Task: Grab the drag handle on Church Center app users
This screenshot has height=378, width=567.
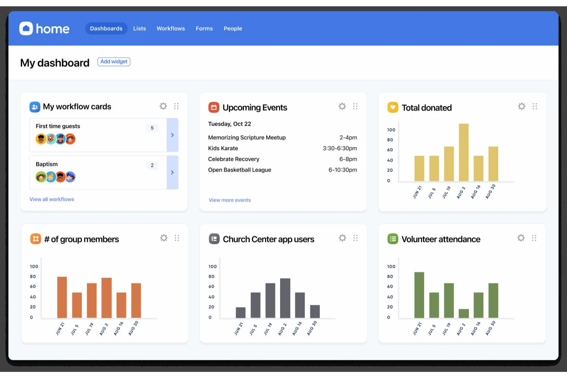Action: [355, 238]
